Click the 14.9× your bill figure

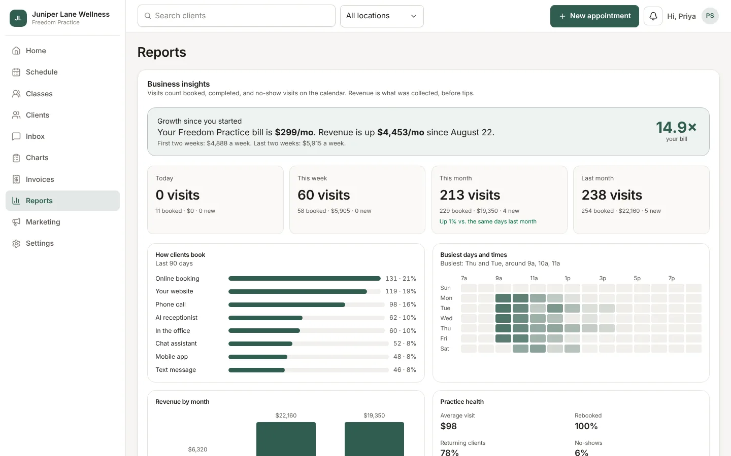[x=676, y=127]
